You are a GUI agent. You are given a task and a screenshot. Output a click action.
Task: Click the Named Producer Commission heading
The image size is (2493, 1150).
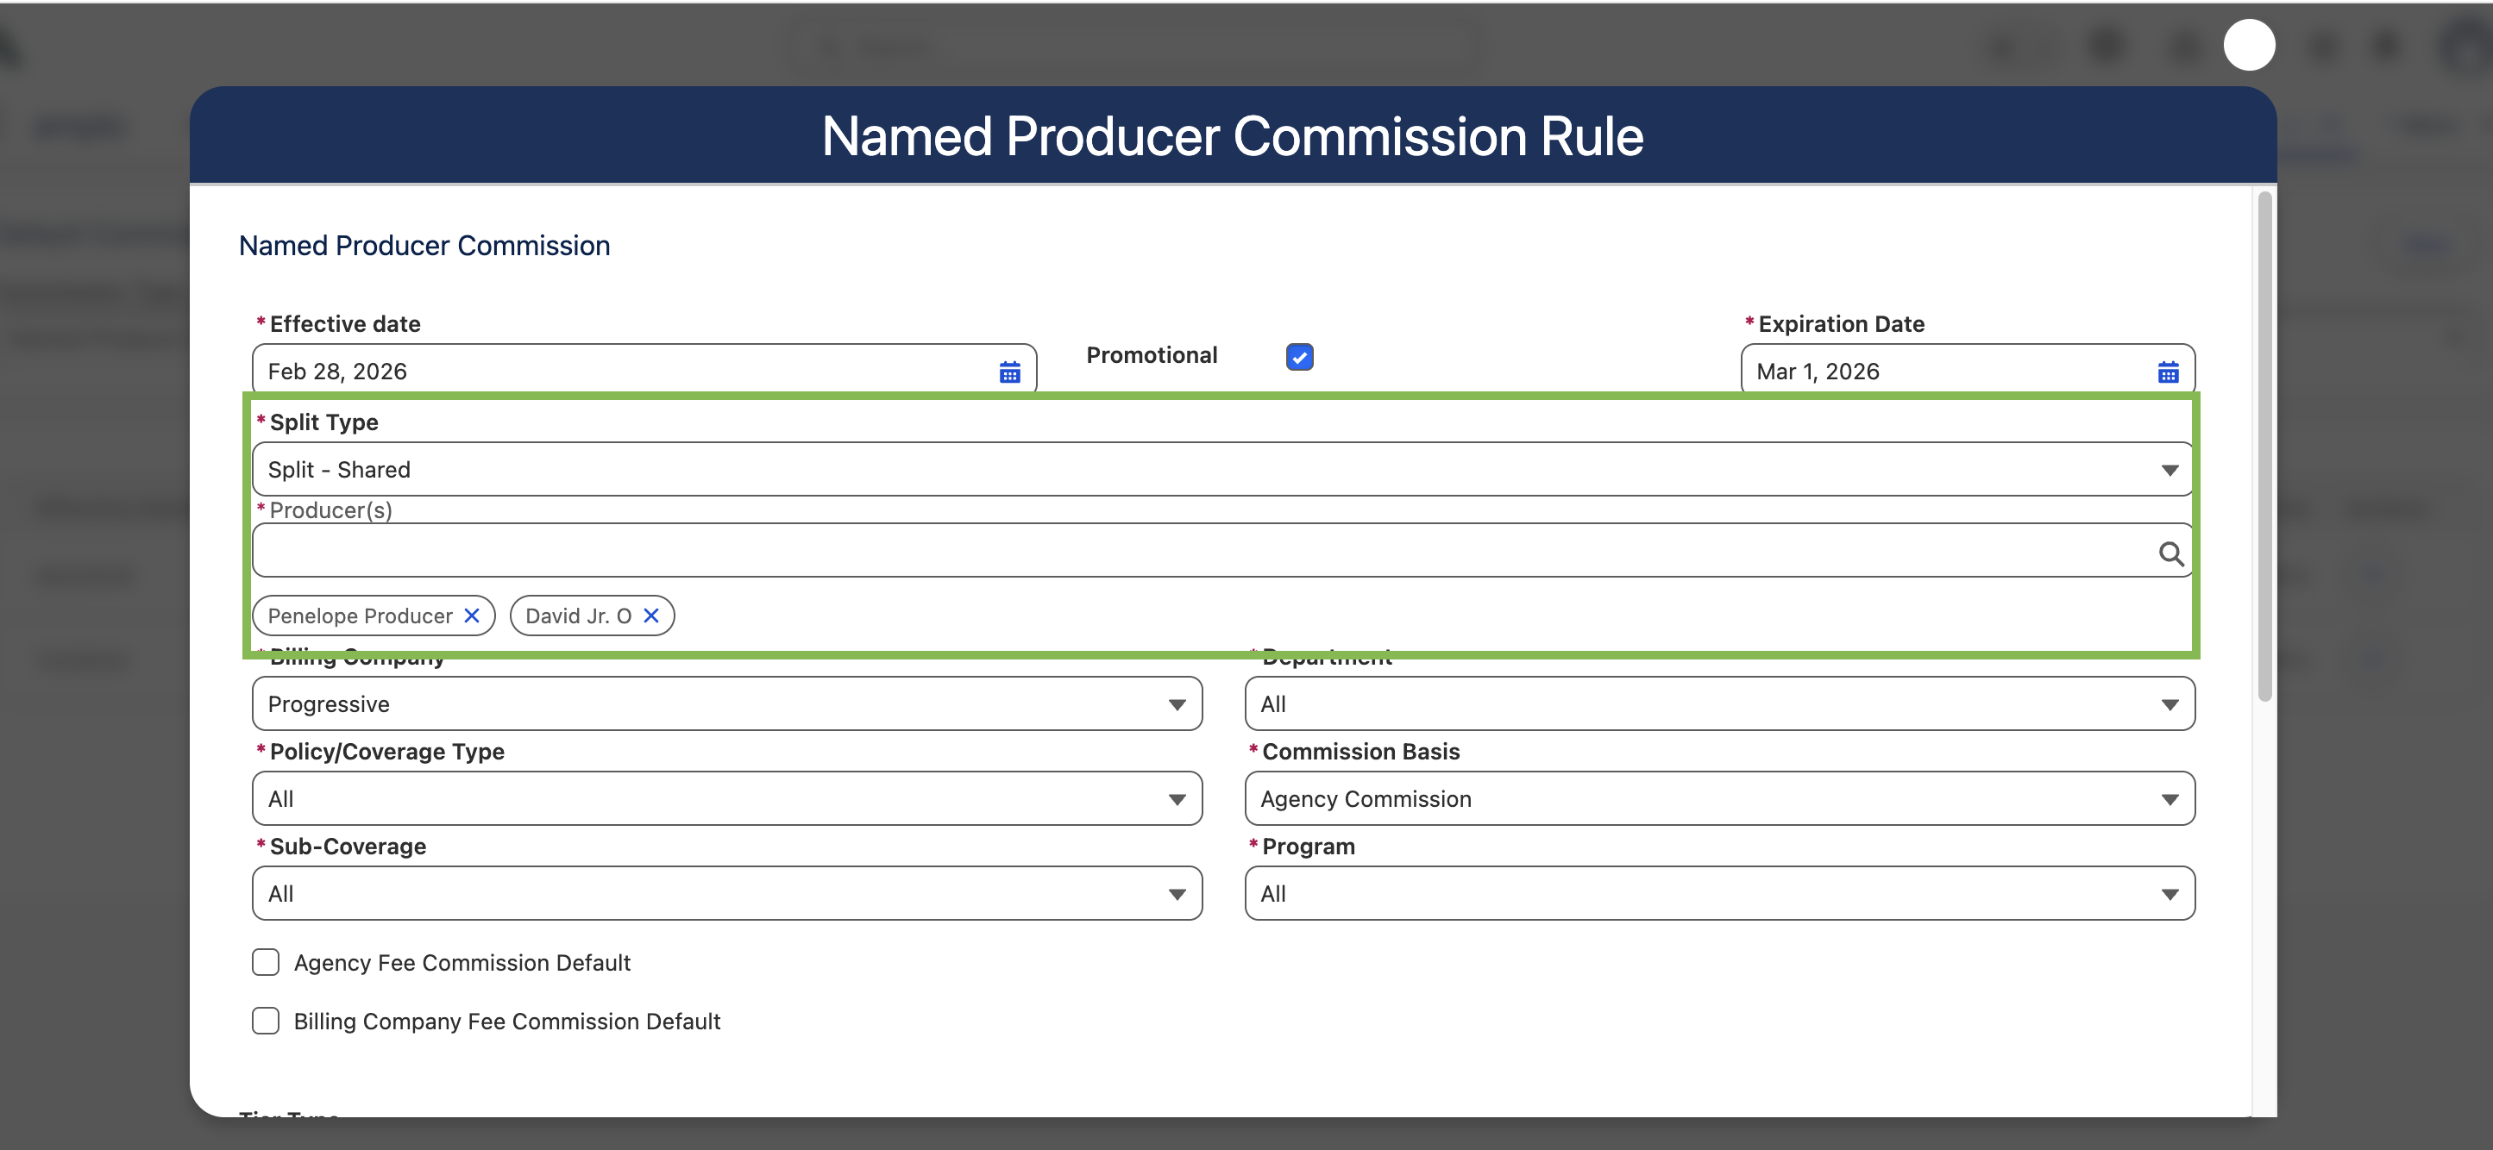click(424, 246)
